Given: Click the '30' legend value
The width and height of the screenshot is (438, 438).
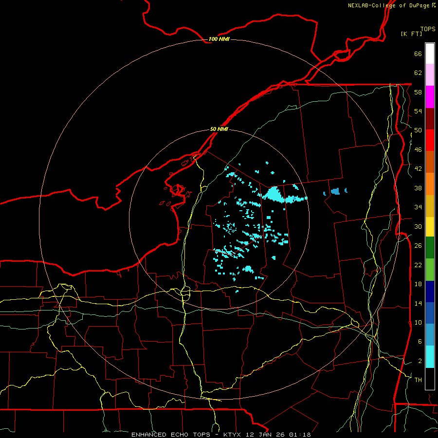Looking at the screenshot, I should [418, 226].
